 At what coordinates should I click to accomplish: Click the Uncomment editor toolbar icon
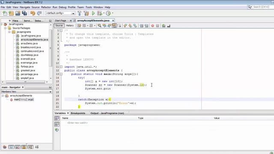tap(169, 26)
